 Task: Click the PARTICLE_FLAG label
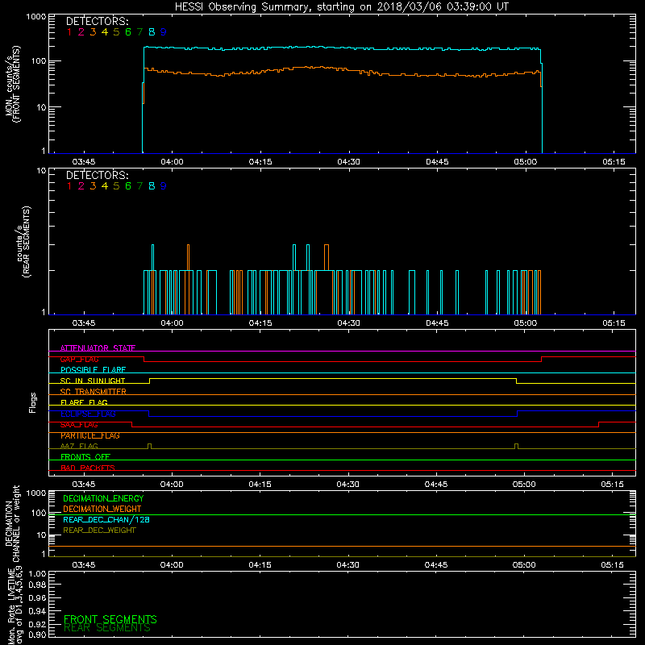[90, 435]
